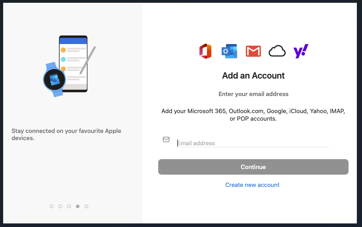Click the small envelope icon beside email field
Screen dimensions: 362x227
pos(166,139)
